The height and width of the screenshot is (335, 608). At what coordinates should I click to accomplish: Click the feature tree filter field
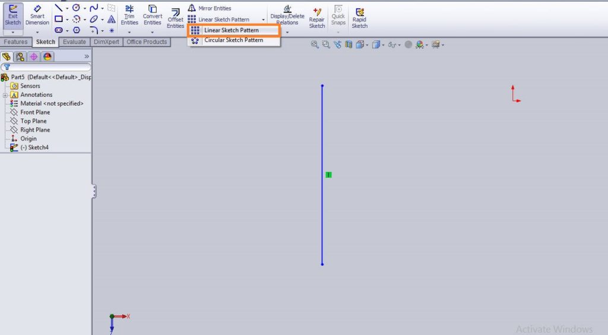click(x=46, y=67)
